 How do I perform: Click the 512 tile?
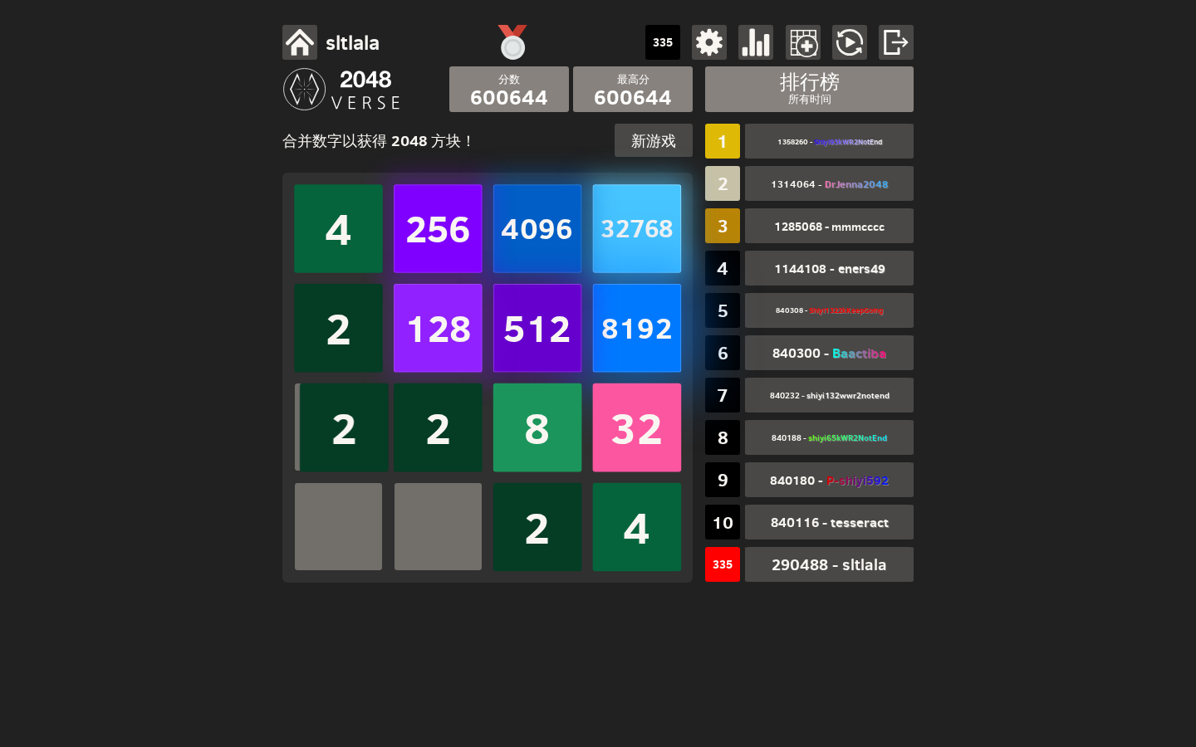537,328
